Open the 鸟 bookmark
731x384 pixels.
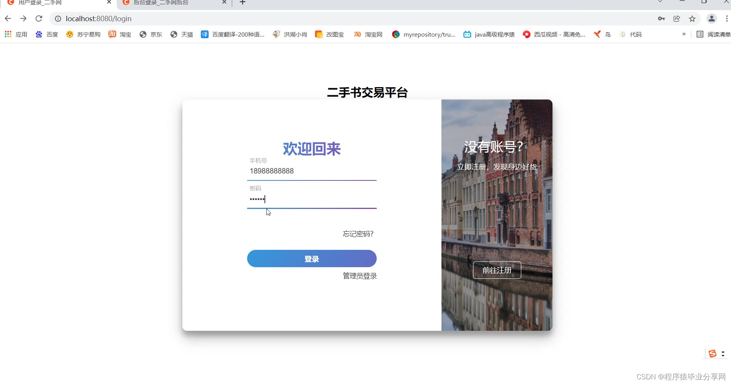click(x=602, y=34)
